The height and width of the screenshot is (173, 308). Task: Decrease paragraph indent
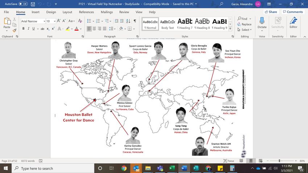click(116, 21)
